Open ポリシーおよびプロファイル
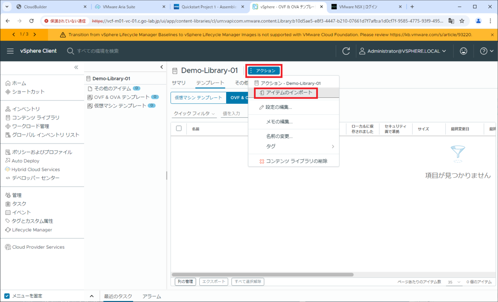Viewport: 498px width, 302px height. [39, 152]
